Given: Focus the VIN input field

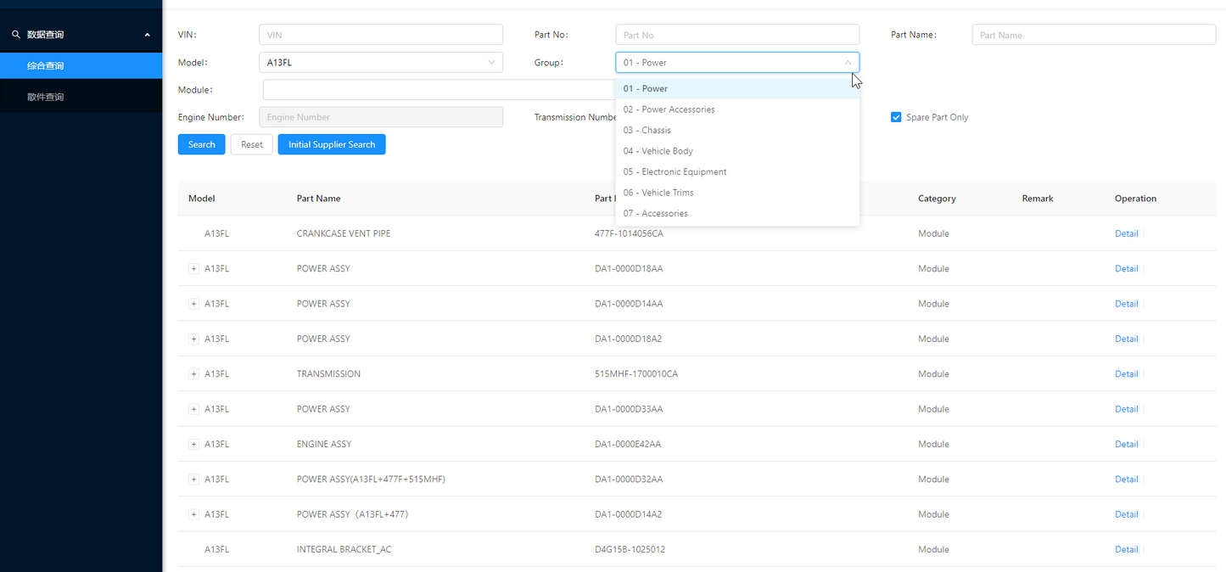Looking at the screenshot, I should pyautogui.click(x=381, y=35).
